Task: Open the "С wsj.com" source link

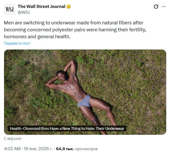Action: [x=13, y=139]
